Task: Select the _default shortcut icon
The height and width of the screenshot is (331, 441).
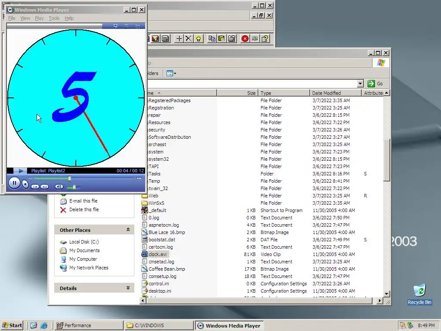Action: point(145,210)
